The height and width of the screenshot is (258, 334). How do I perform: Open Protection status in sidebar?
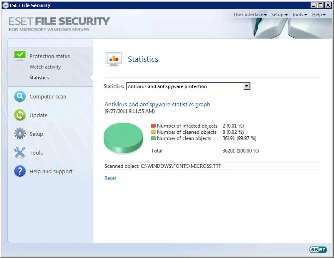pos(50,56)
